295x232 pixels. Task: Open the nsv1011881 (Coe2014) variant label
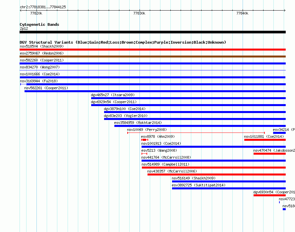(264, 136)
